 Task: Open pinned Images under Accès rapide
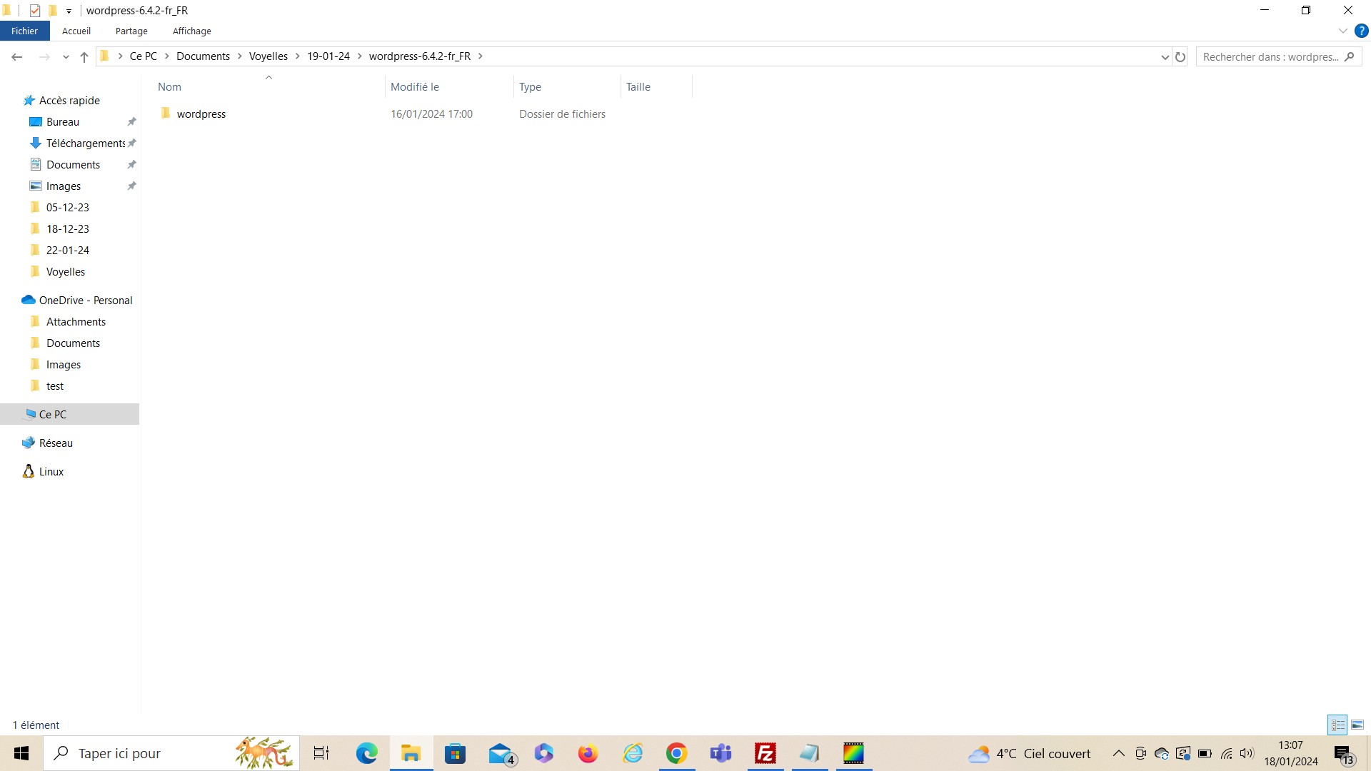(x=64, y=186)
